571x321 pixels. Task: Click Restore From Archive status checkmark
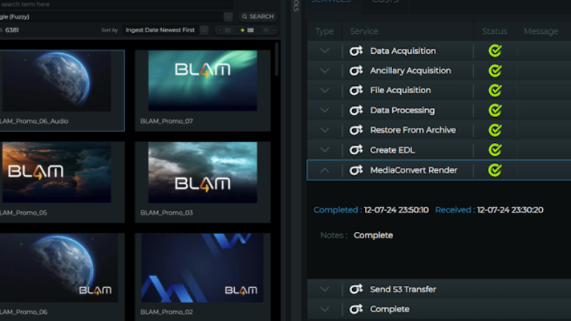pos(495,130)
